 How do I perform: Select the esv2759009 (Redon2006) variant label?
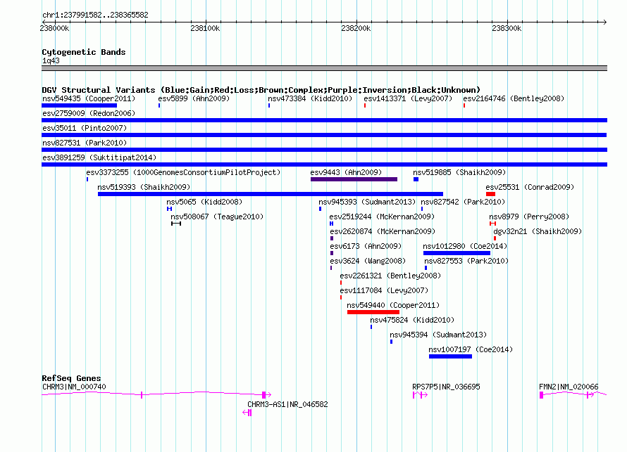[x=89, y=113]
